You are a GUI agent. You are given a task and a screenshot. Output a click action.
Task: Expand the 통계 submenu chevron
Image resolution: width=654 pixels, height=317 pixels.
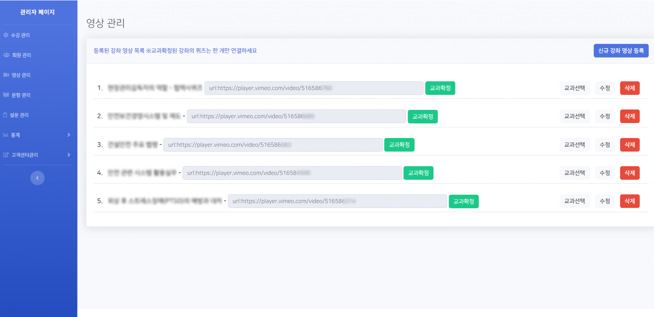point(69,135)
